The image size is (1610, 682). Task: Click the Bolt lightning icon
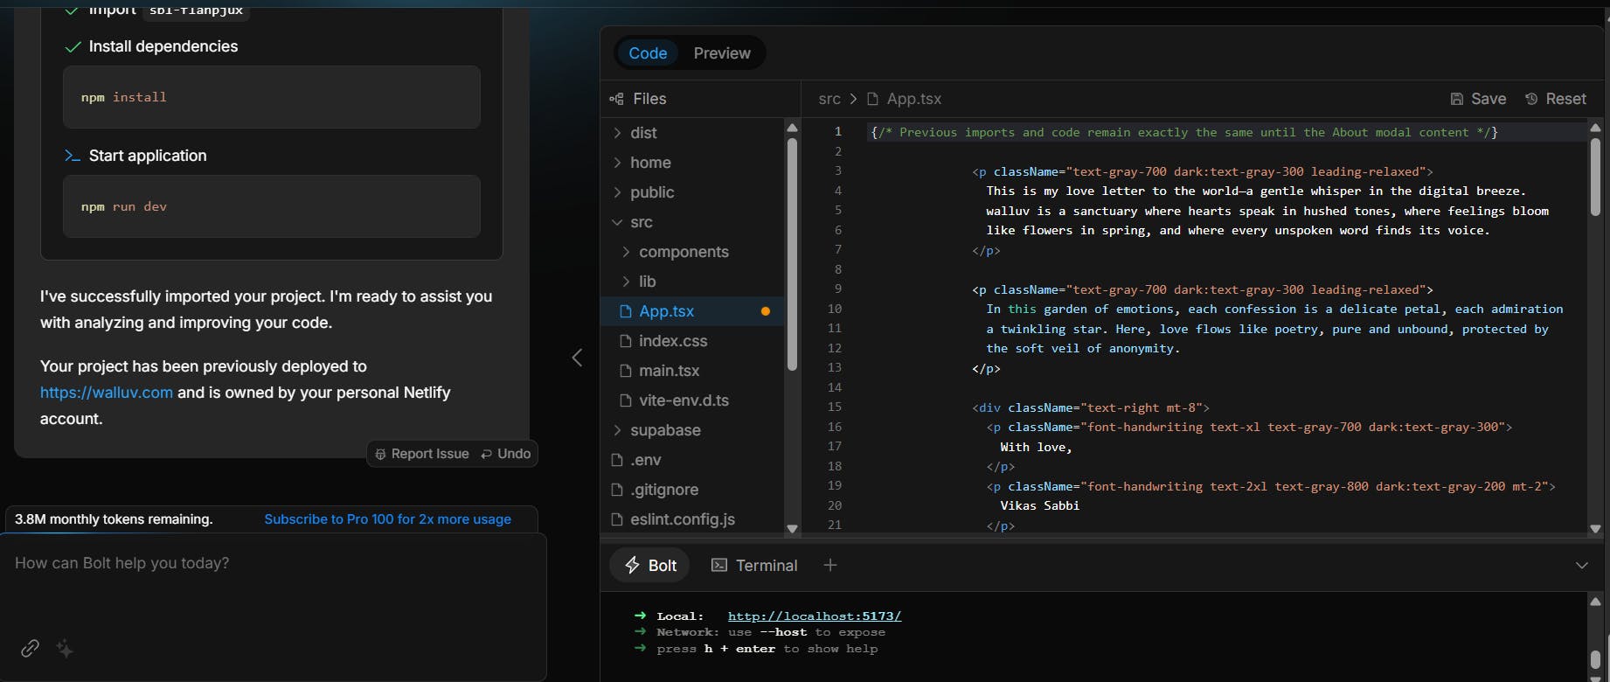pos(632,566)
